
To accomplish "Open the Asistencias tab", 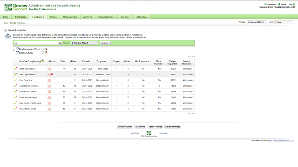I will coord(20,17).
